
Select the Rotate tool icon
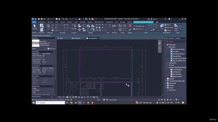88,29
